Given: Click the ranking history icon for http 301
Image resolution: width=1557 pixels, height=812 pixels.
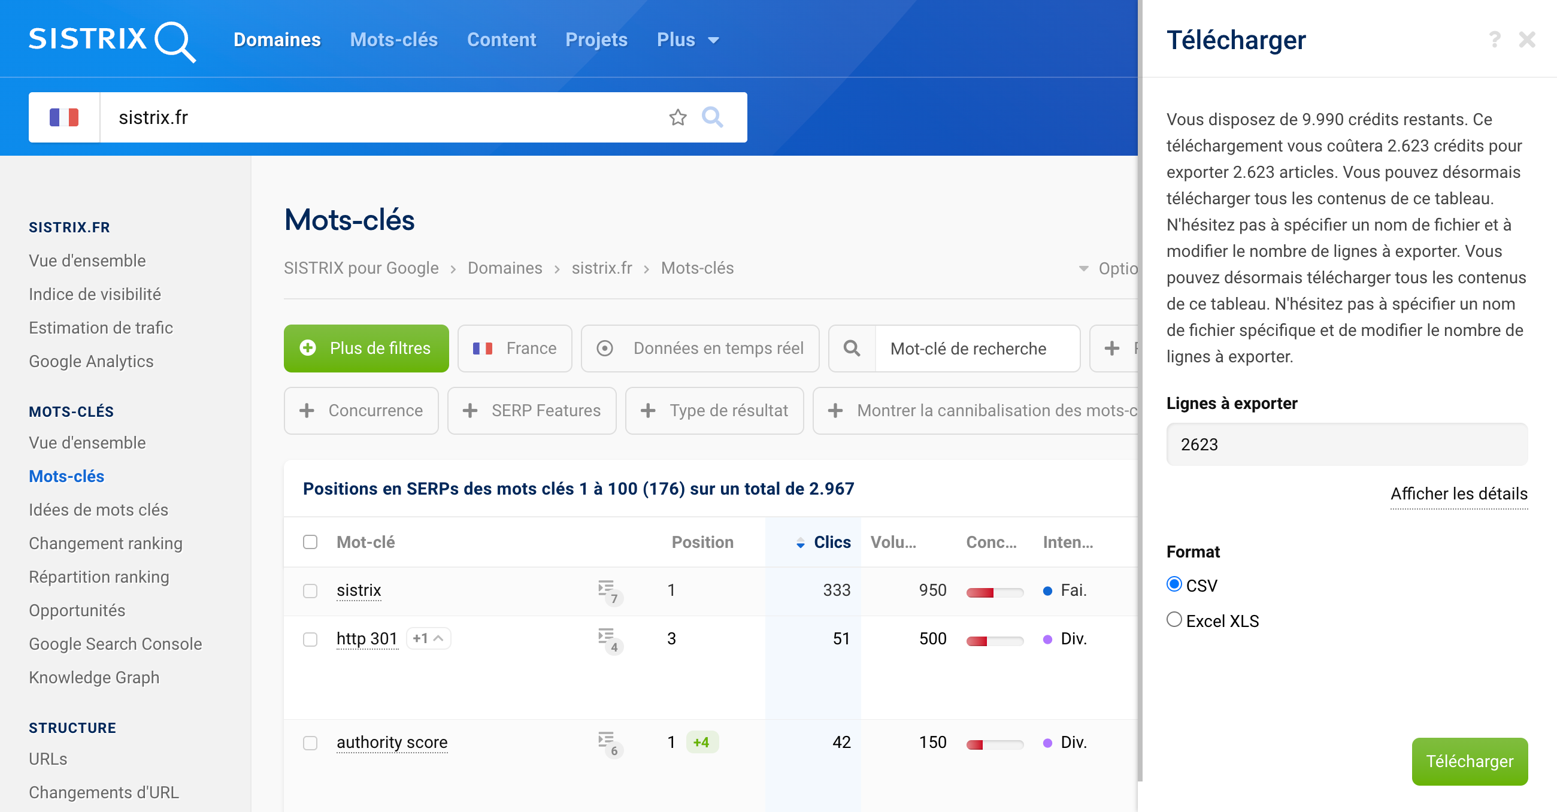Looking at the screenshot, I should tap(608, 639).
